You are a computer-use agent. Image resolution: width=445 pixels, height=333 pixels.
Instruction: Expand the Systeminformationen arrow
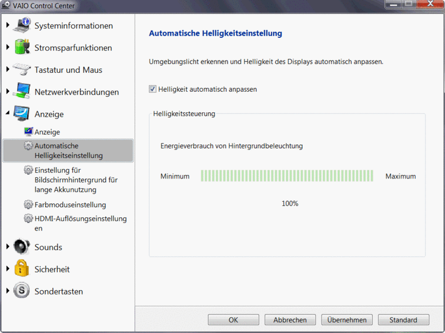[8, 25]
